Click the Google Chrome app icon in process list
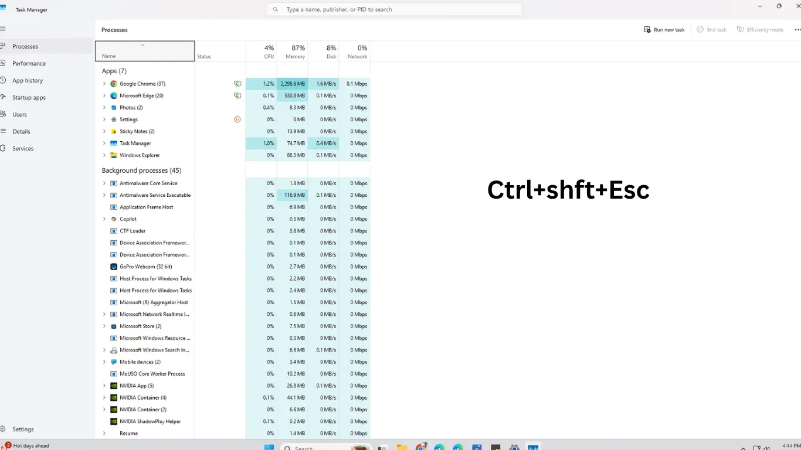Screen dimensions: 801x450 (x=114, y=84)
